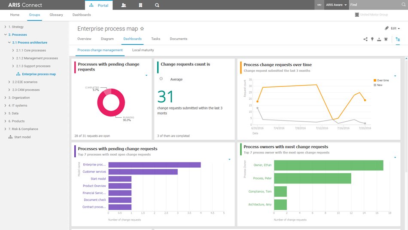Click the United Motor Group database link

pos(371,15)
